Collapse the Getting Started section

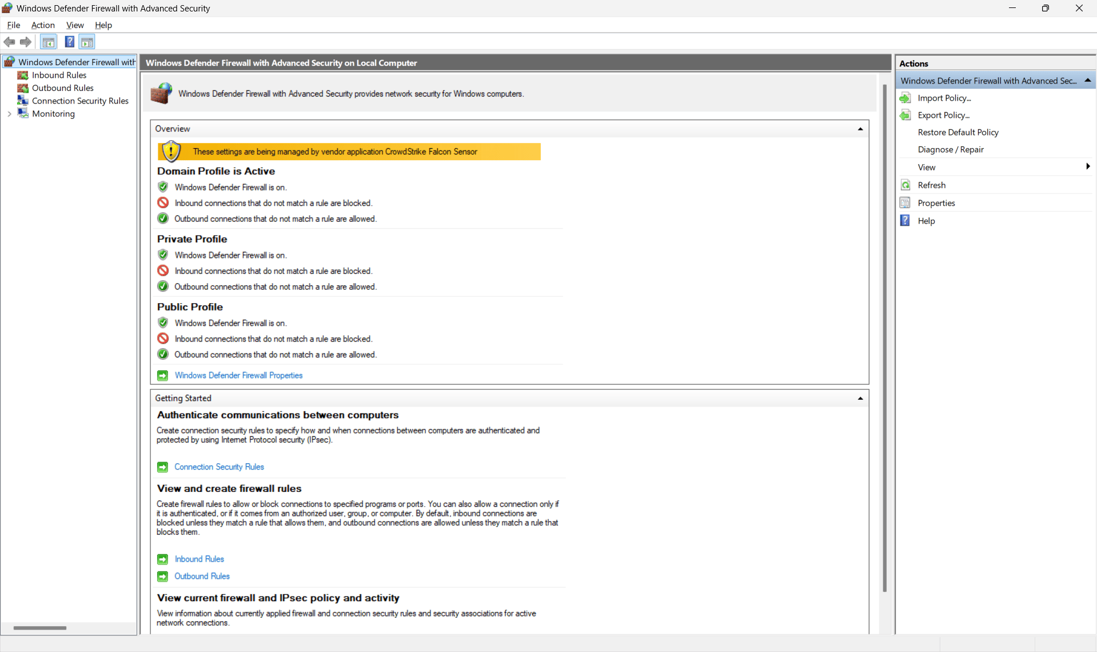[860, 398]
